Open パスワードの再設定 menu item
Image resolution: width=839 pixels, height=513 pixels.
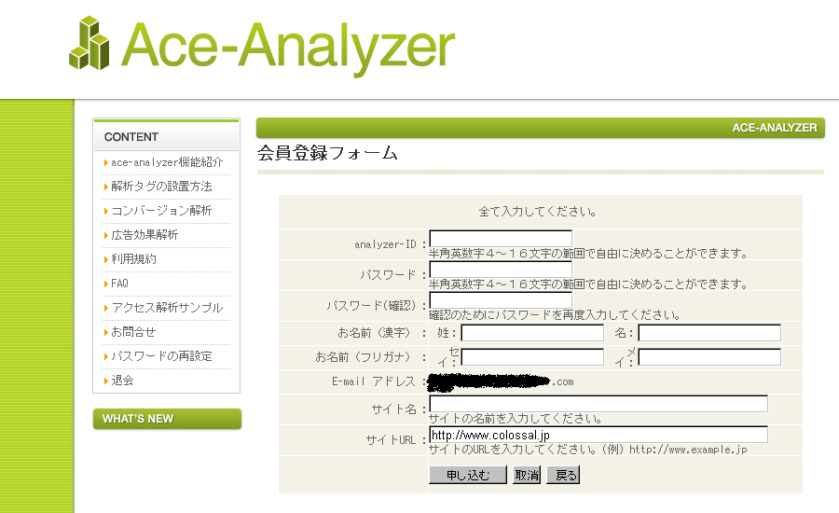pyautogui.click(x=161, y=356)
